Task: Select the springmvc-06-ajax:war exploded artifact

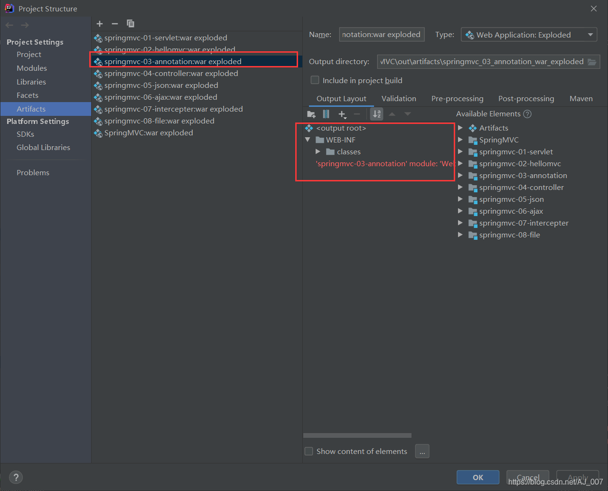Action: pos(160,97)
